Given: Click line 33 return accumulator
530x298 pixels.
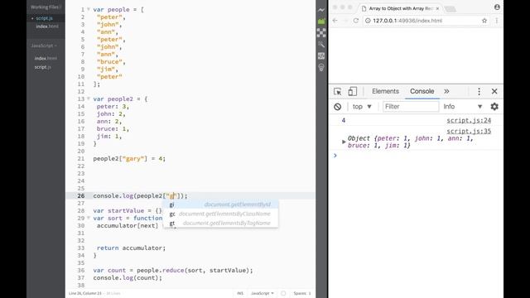Looking at the screenshot, I should (x=131, y=248).
